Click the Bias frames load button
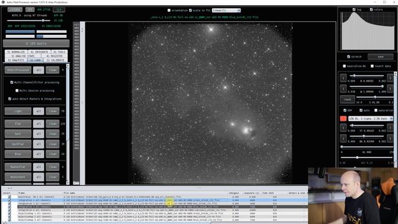 click(x=18, y=154)
